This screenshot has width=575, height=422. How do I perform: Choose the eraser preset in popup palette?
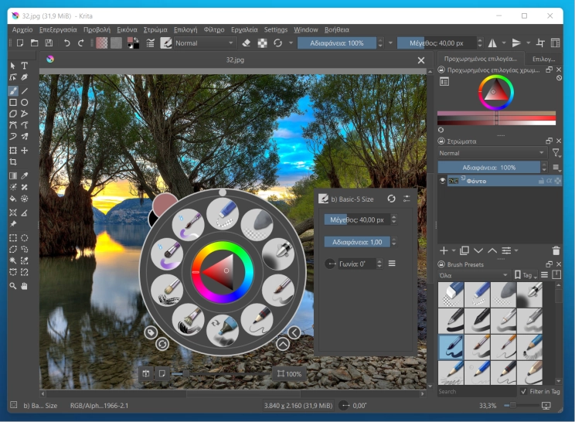223,214
